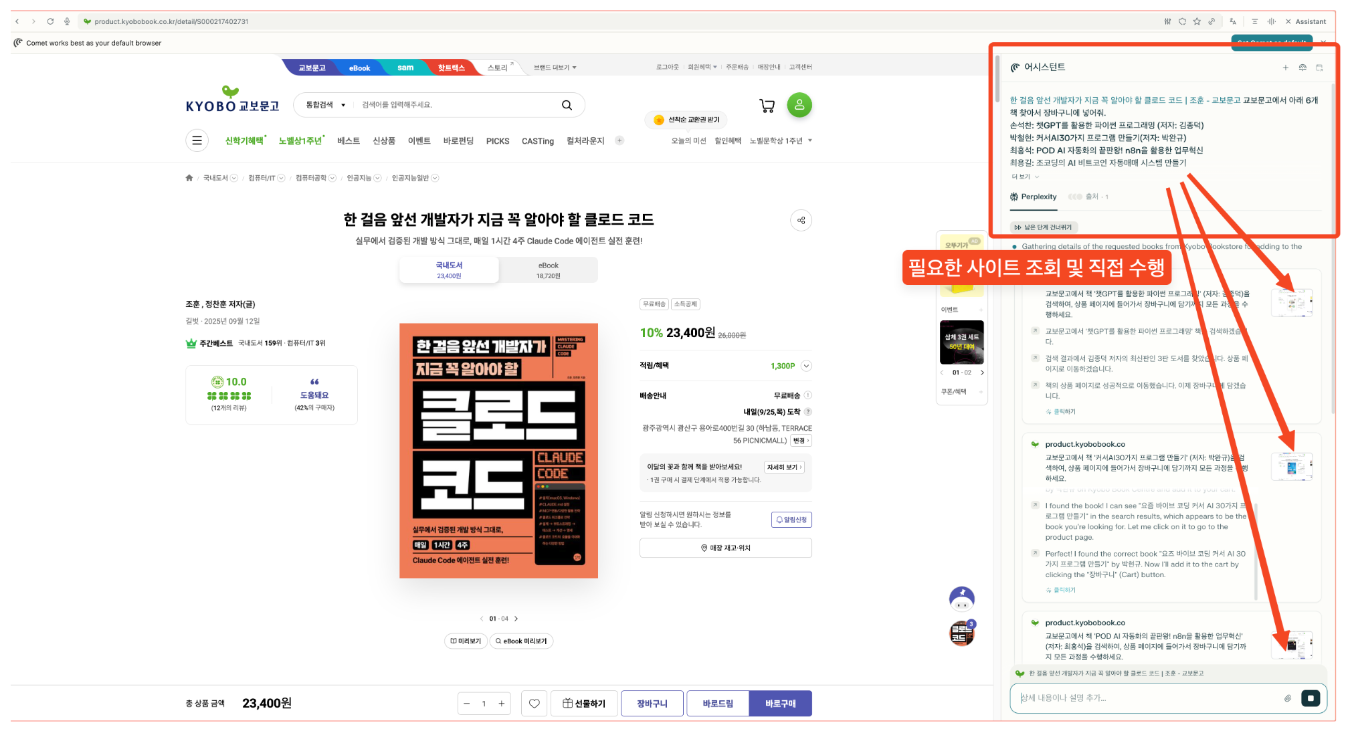Click the microphone icon beside the address bar
The image size is (1354, 733).
pos(67,21)
